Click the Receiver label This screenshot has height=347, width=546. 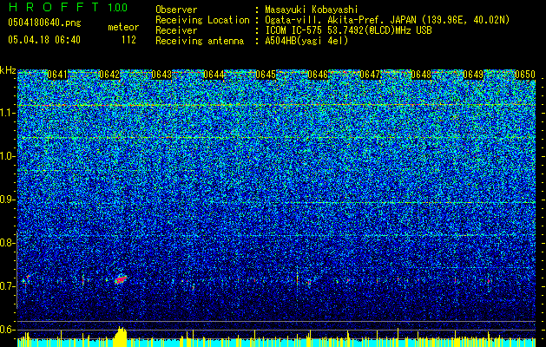[x=176, y=30]
